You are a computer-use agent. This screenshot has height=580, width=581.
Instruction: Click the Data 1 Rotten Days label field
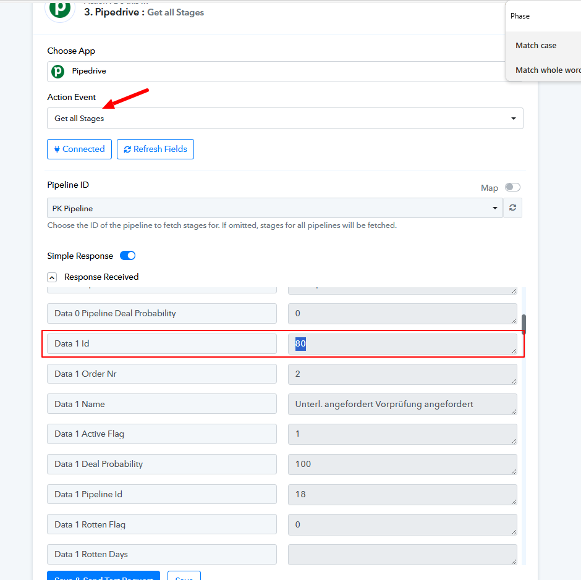point(161,555)
